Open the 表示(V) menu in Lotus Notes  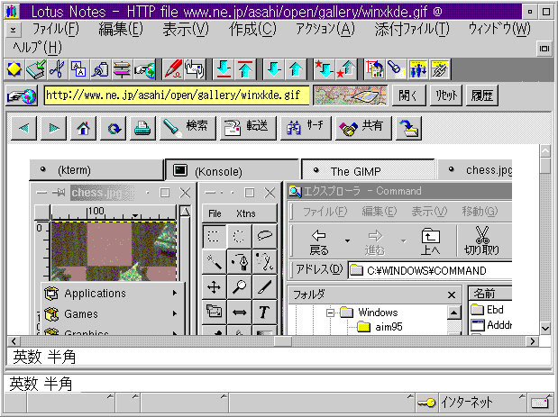coord(186,29)
